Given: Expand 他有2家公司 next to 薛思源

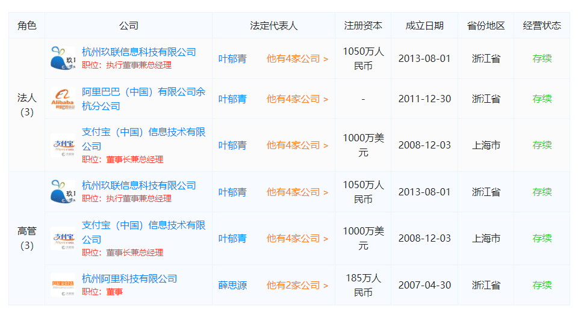Looking at the screenshot, I should (297, 285).
